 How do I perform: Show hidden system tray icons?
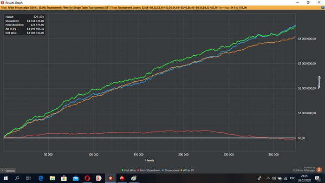pyautogui.click(x=268, y=178)
